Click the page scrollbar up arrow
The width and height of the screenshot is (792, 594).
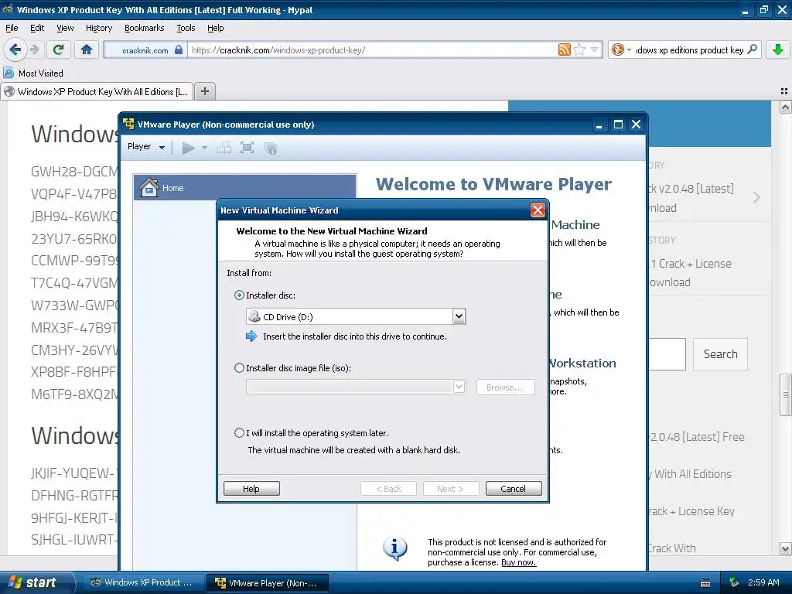pos(785,108)
